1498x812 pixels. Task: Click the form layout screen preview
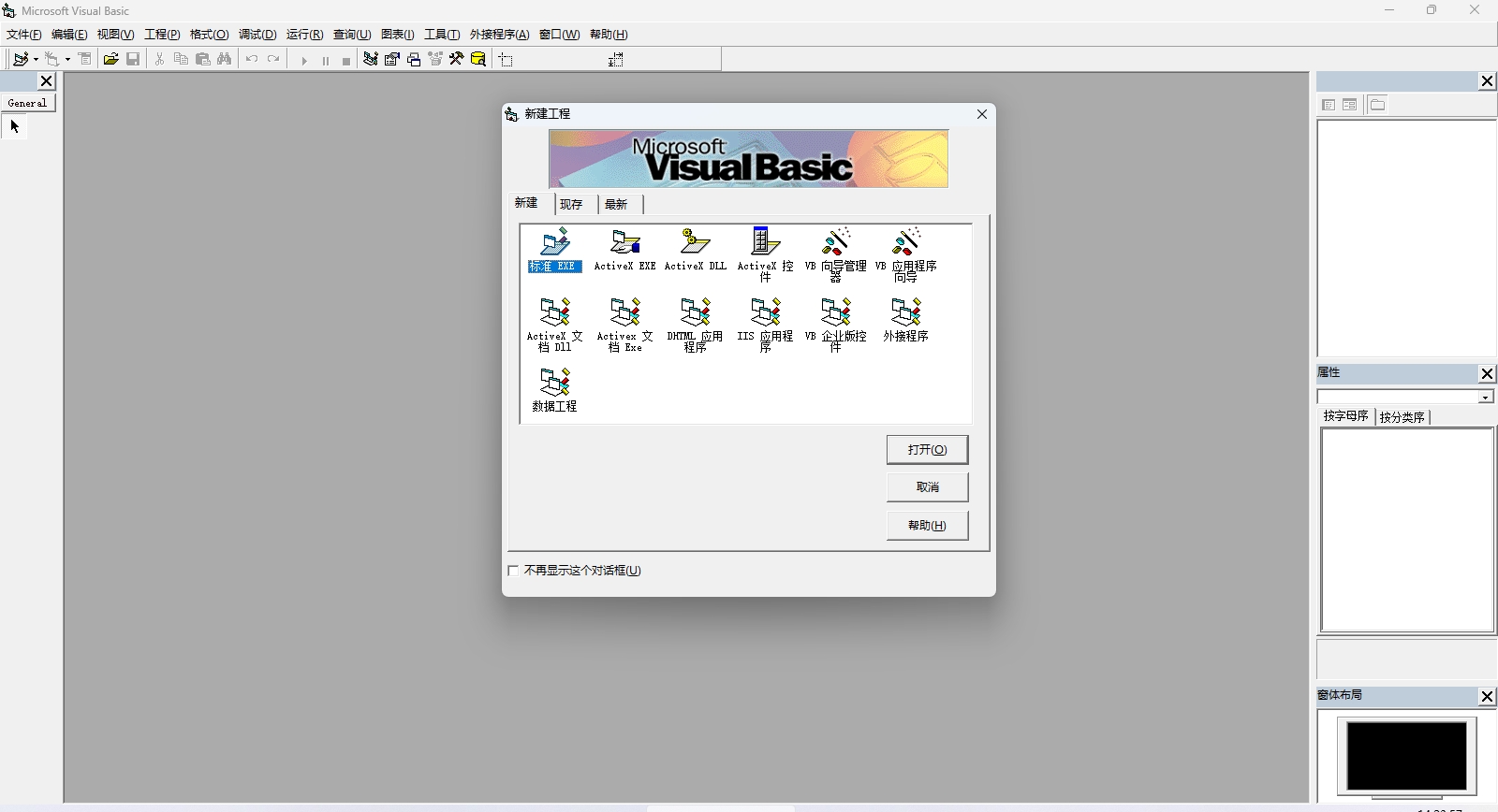click(1406, 756)
